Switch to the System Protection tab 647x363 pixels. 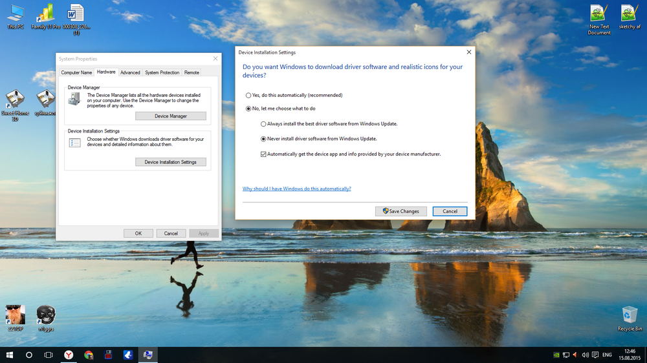coord(162,72)
